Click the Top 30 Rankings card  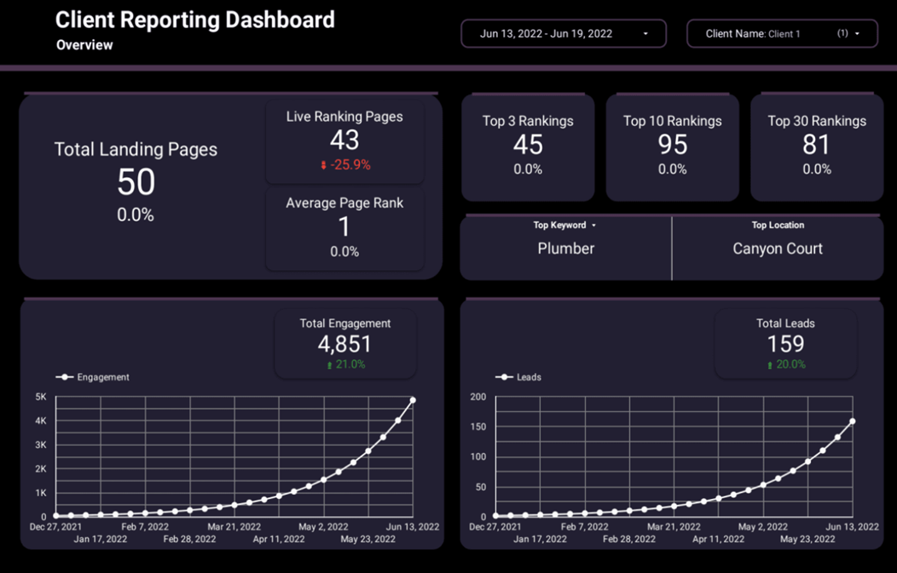(816, 145)
